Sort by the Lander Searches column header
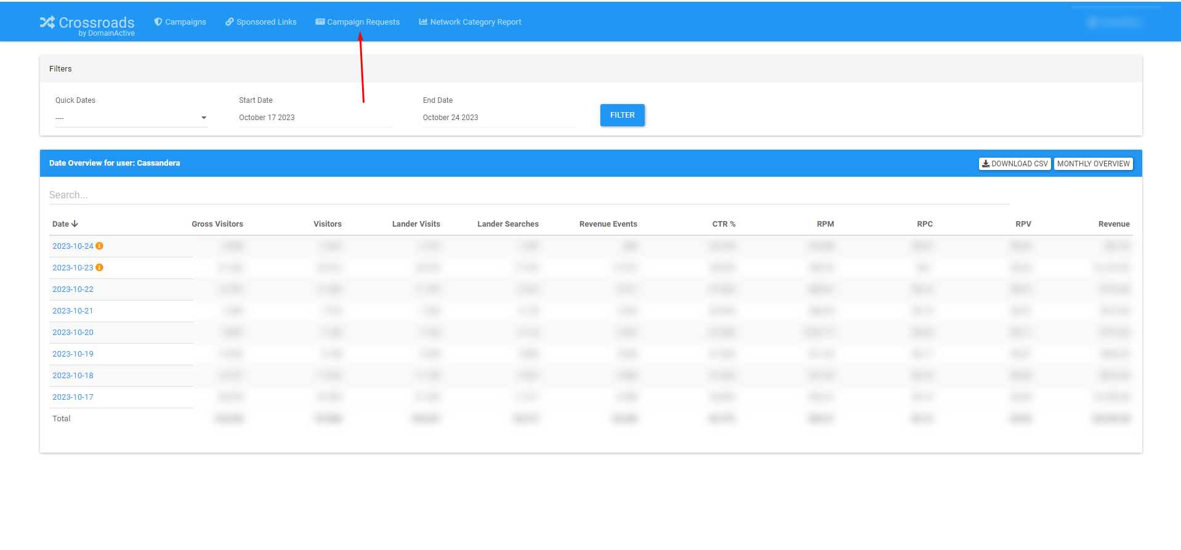The height and width of the screenshot is (550, 1181). [508, 224]
